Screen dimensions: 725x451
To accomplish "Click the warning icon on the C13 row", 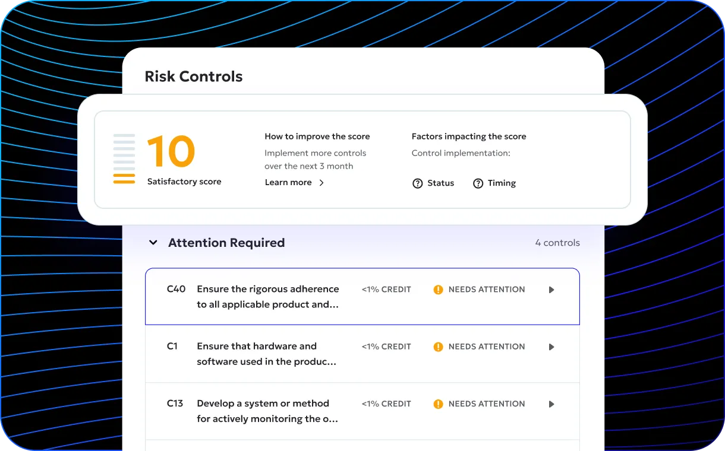I will pos(438,404).
